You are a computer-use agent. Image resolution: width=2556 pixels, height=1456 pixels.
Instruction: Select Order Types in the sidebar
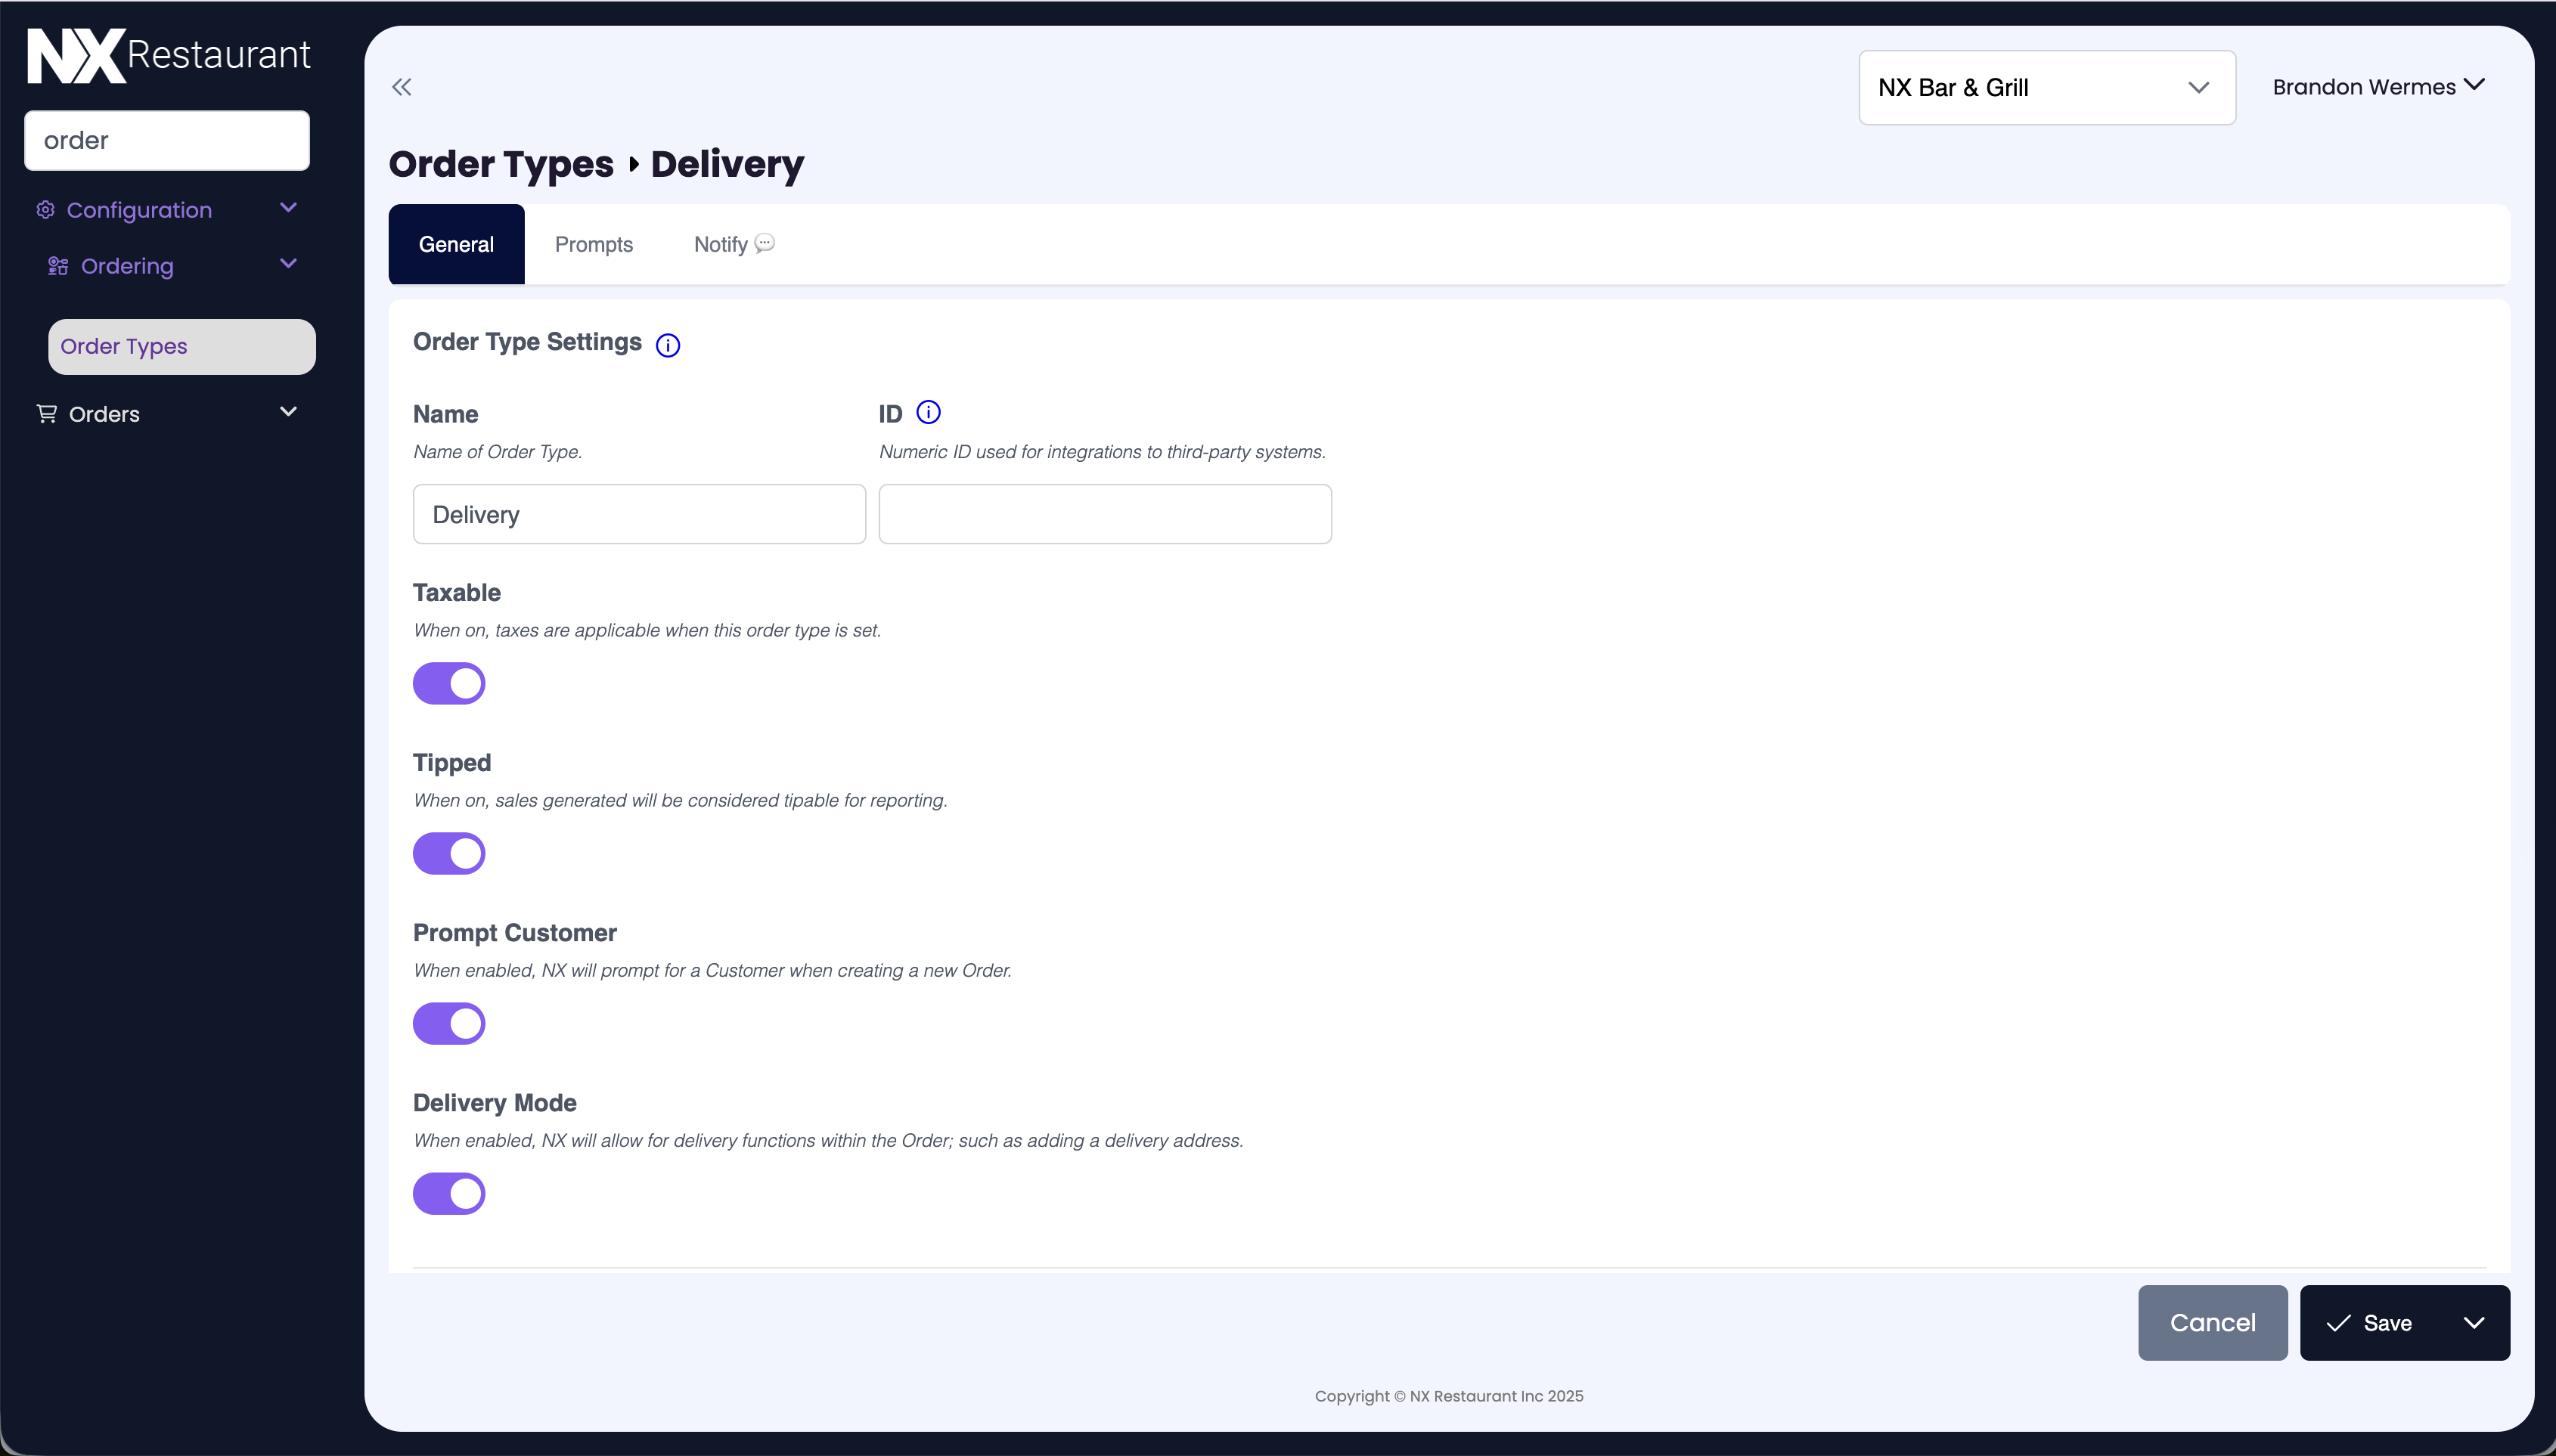pyautogui.click(x=181, y=347)
